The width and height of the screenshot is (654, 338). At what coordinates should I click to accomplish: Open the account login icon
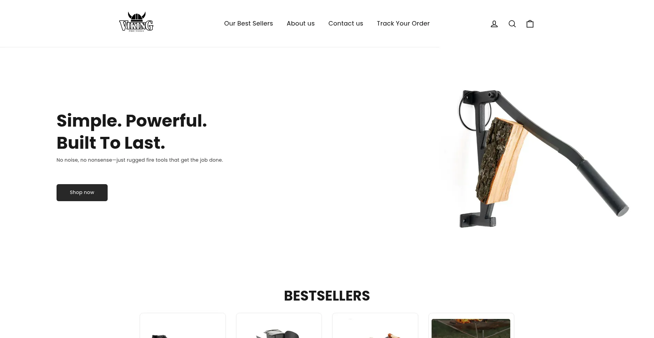coord(494,24)
